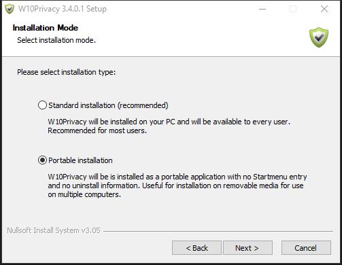Viewport: 342px width, 265px height.
Task: Click the 'Portable installation' label text
Action: pyautogui.click(x=80, y=160)
